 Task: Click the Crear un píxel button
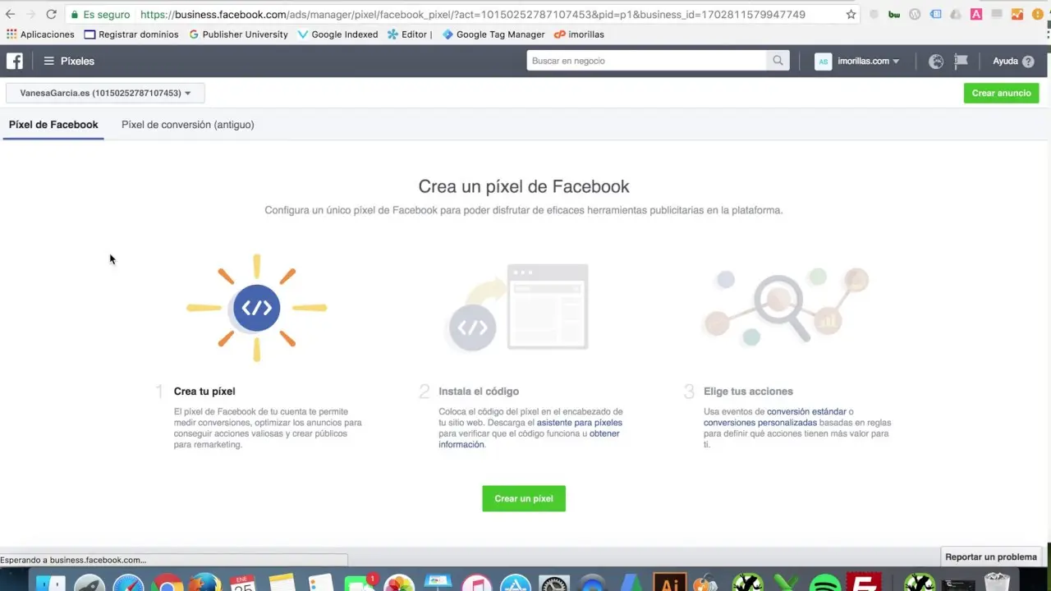click(524, 498)
